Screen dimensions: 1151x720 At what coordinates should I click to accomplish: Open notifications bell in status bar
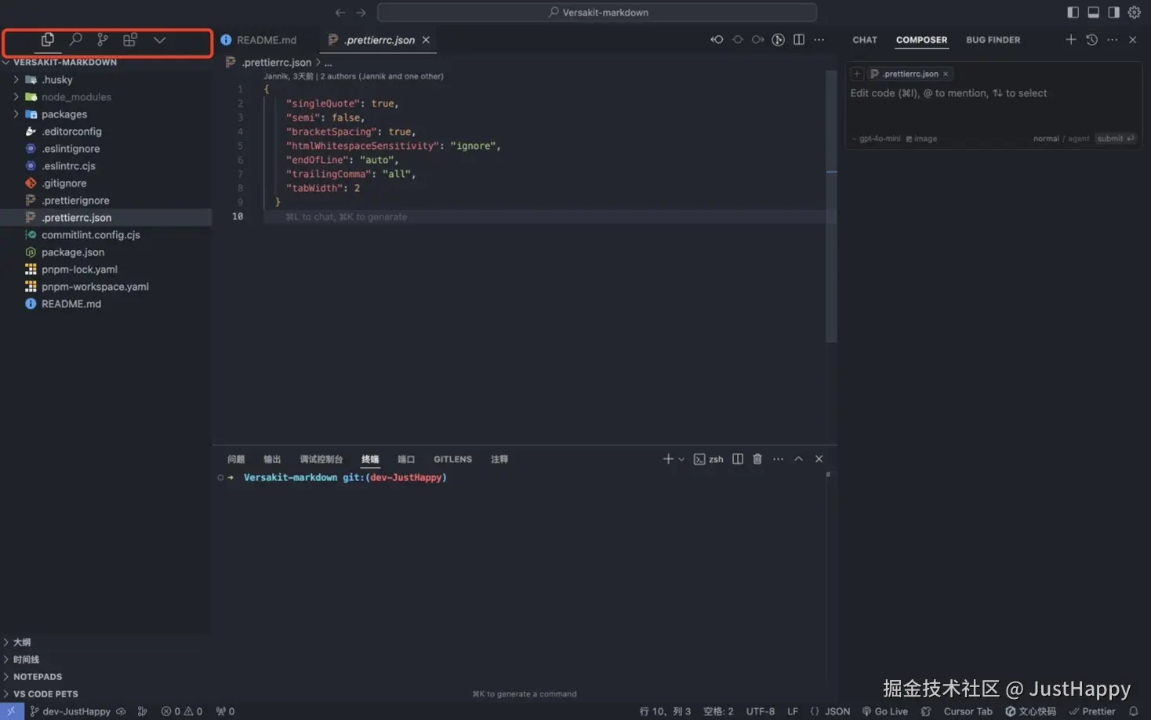[1133, 711]
